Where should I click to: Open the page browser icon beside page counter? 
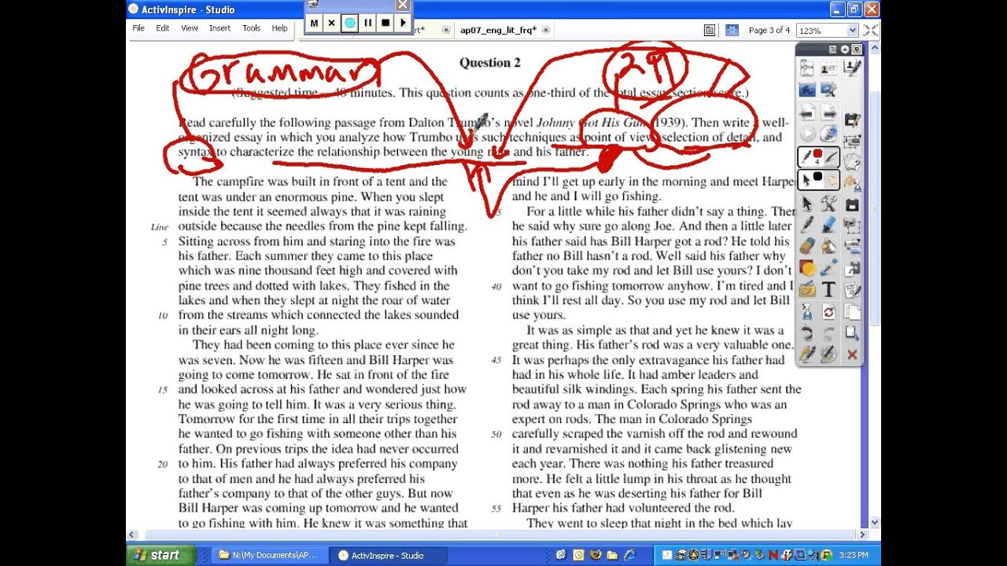[710, 30]
